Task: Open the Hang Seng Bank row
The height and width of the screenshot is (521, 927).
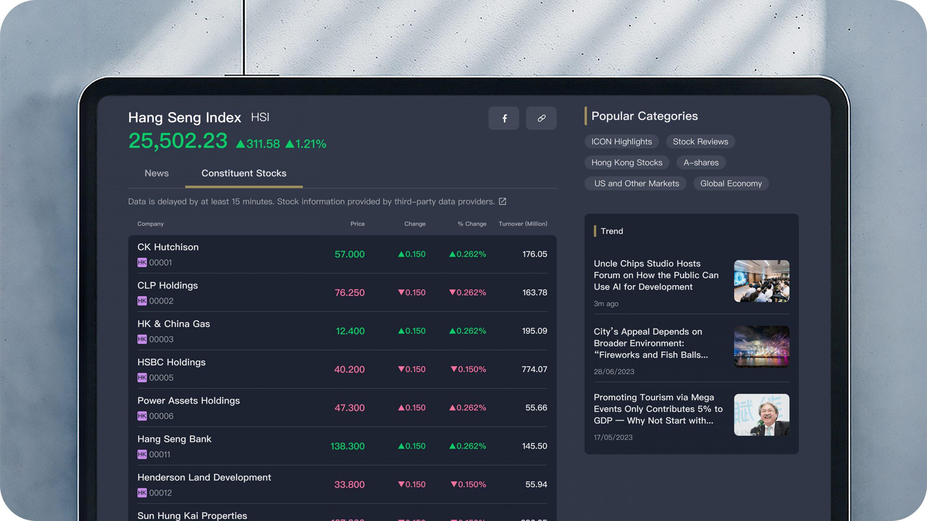Action: click(342, 446)
